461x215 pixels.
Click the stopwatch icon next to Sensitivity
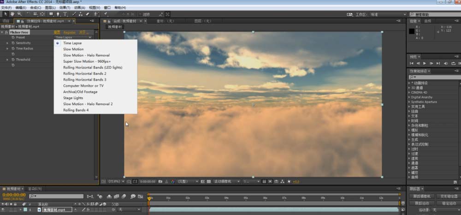(x=13, y=43)
